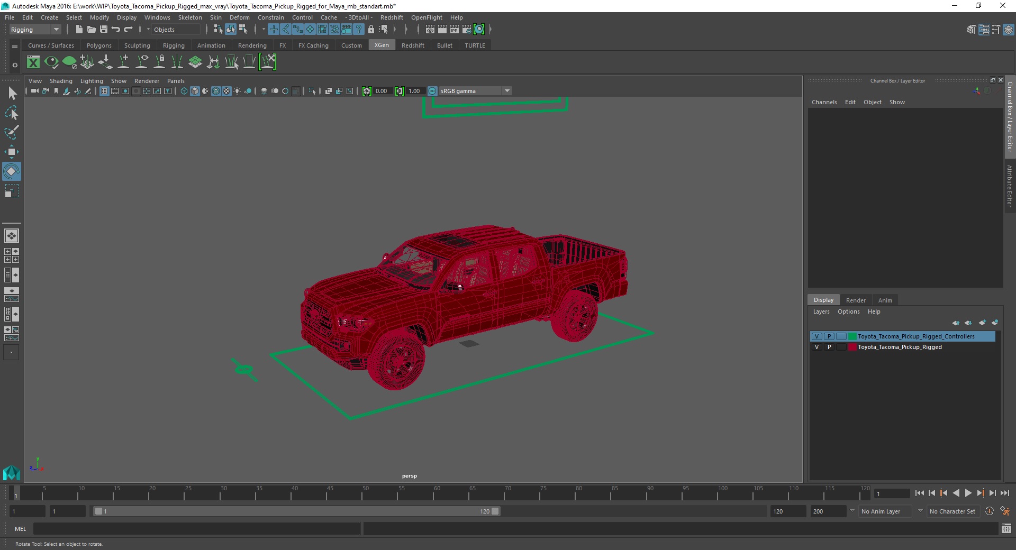Open the XGen window shelf icon

(x=33, y=62)
